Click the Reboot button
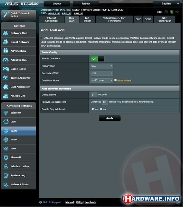The height and width of the screenshot is (207, 183). 86,4
